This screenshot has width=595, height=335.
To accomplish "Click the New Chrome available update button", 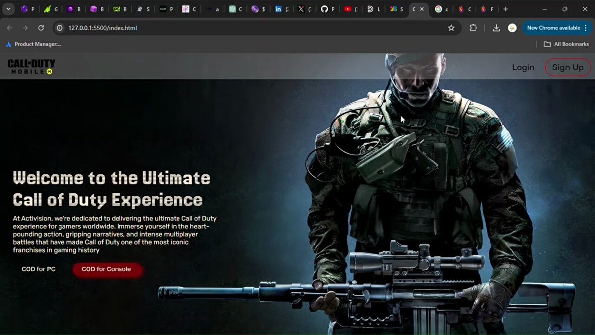I will point(556,28).
